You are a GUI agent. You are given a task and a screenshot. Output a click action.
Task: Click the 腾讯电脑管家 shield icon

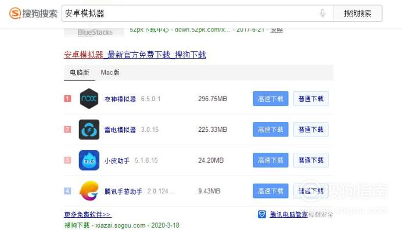(x=262, y=214)
